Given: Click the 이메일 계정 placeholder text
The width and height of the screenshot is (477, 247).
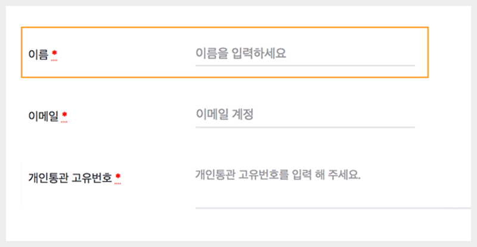Looking at the screenshot, I should click(x=224, y=114).
